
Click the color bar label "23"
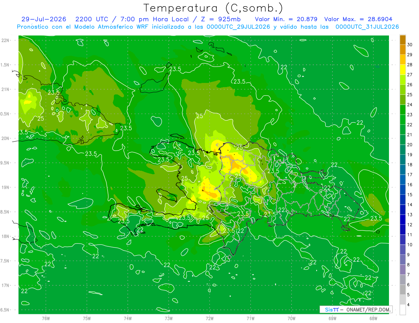click(410, 115)
